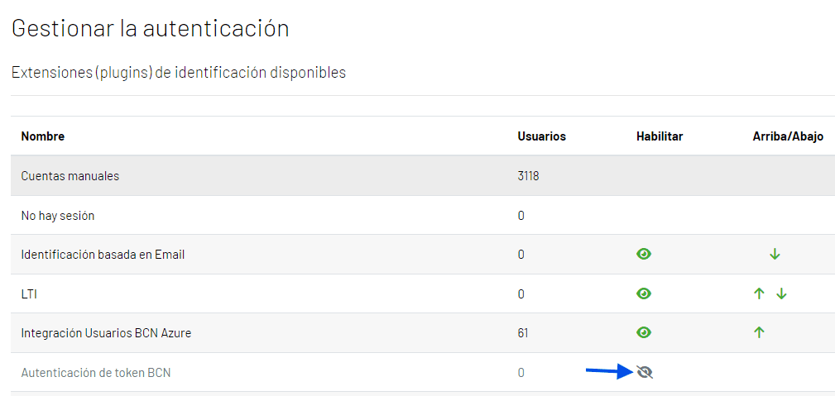Click the Cuentas manuales row name
The height and width of the screenshot is (396, 835).
tap(70, 176)
